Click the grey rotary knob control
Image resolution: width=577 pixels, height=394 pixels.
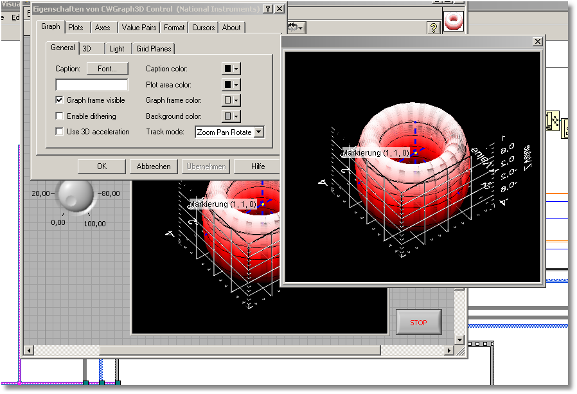(76, 195)
